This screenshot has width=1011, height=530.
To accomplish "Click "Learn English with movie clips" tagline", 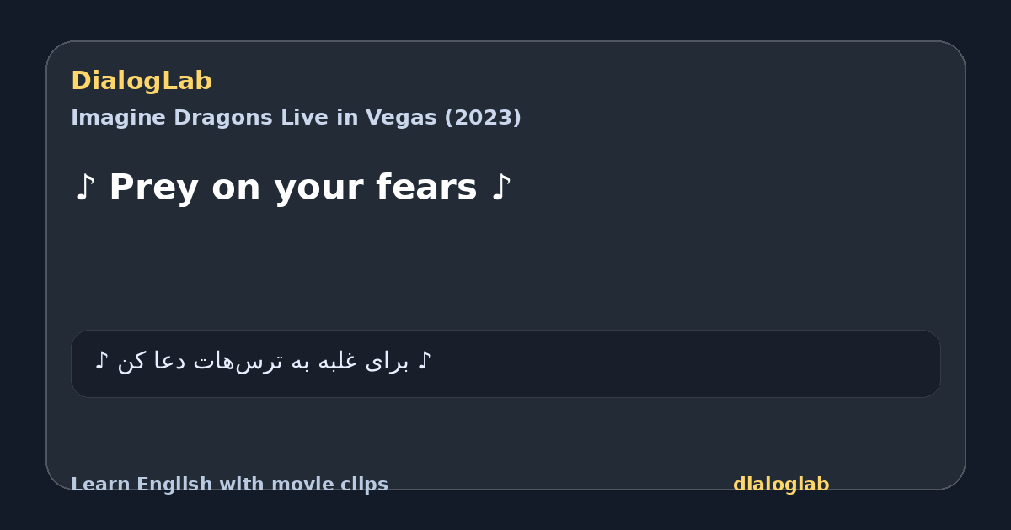I will (229, 485).
